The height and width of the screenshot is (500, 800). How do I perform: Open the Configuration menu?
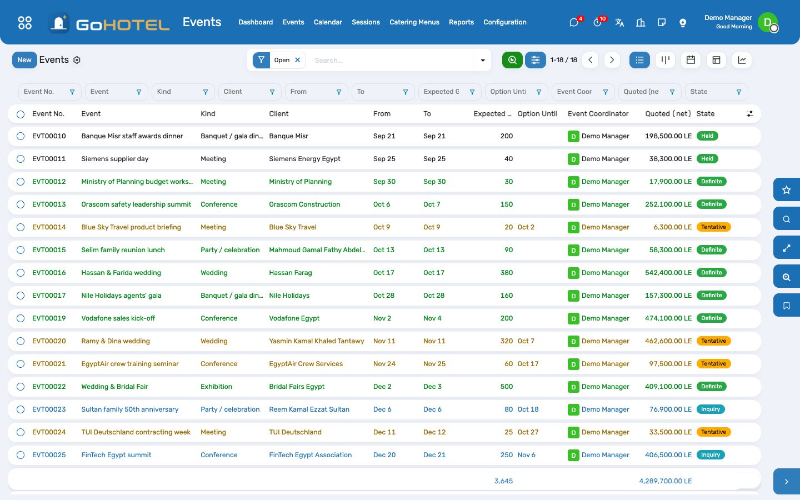(505, 22)
